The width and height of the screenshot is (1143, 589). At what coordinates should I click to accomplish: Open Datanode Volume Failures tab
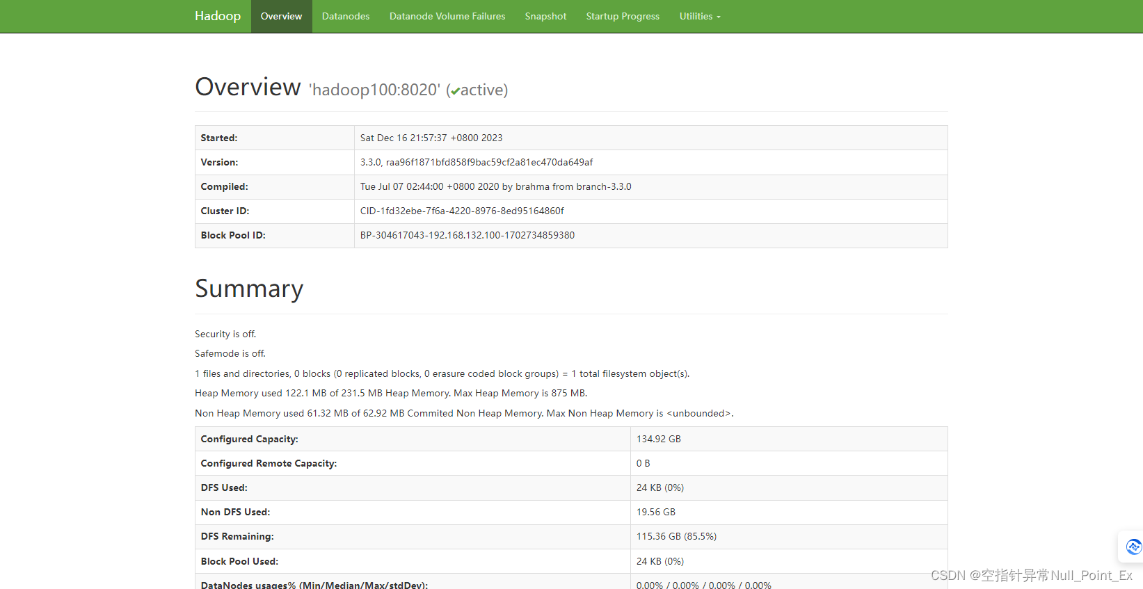(x=447, y=16)
